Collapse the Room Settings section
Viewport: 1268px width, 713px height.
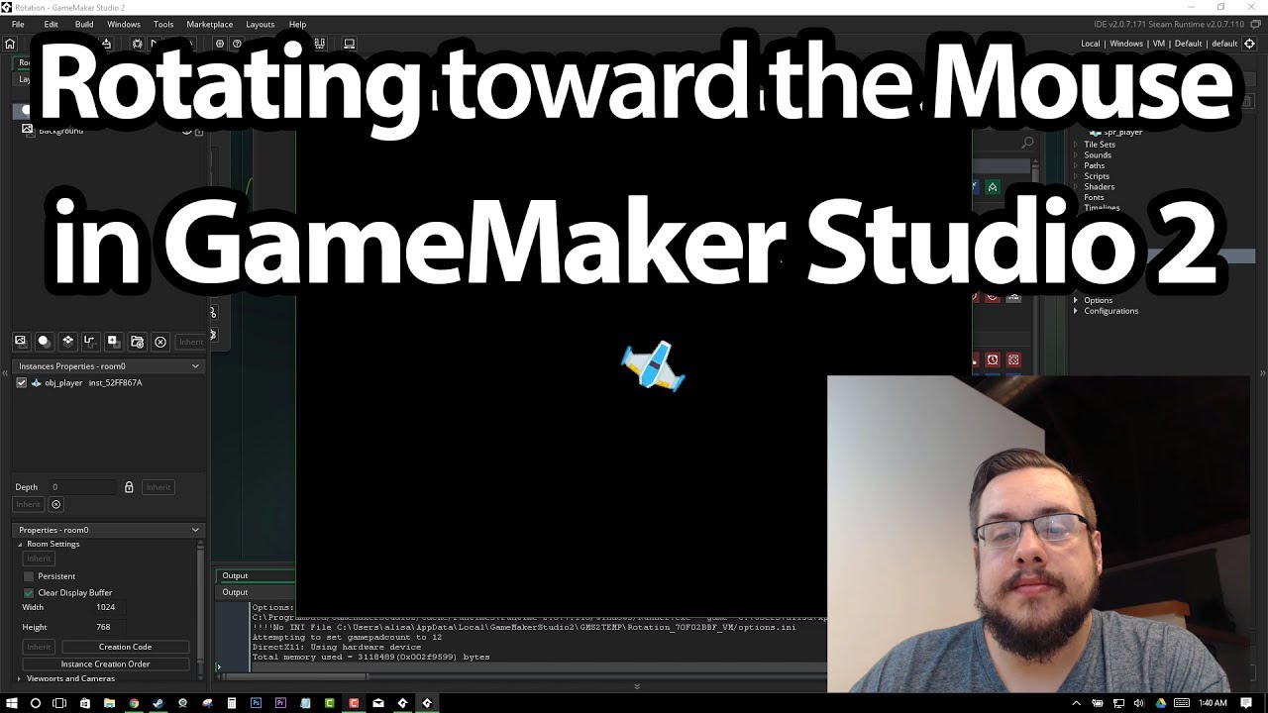click(21, 544)
